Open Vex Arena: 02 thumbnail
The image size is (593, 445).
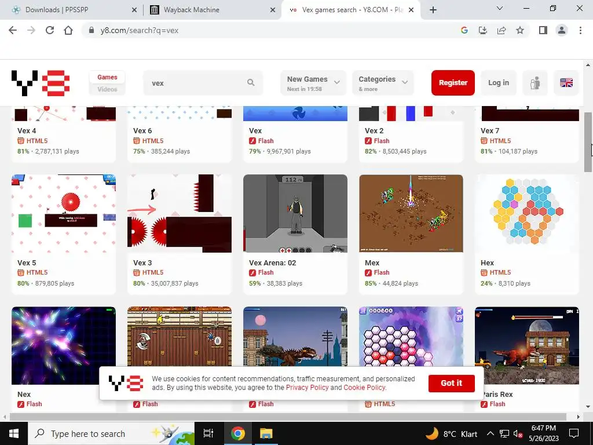pos(295,214)
